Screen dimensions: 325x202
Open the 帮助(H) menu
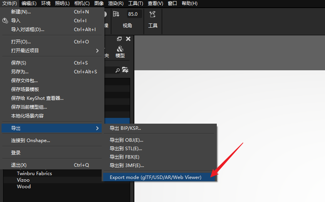189,3
